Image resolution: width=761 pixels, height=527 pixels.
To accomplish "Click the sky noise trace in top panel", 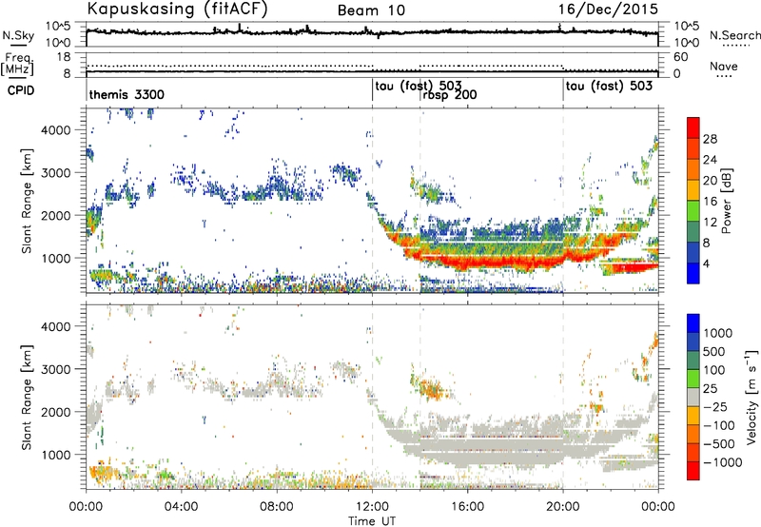I will [x=372, y=32].
